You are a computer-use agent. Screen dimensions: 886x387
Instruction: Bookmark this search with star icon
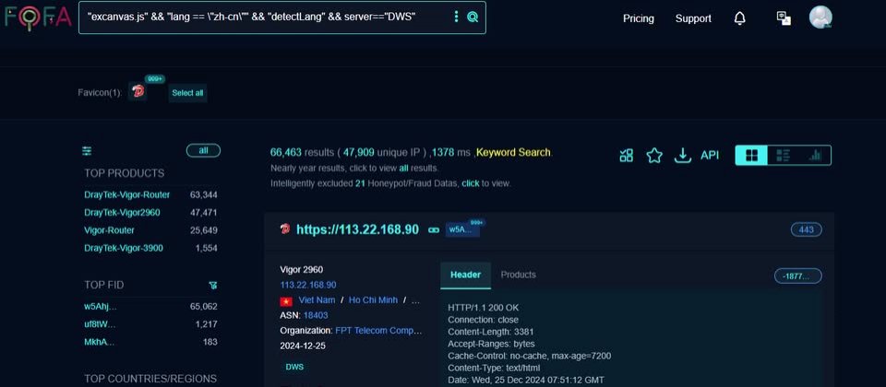point(654,155)
